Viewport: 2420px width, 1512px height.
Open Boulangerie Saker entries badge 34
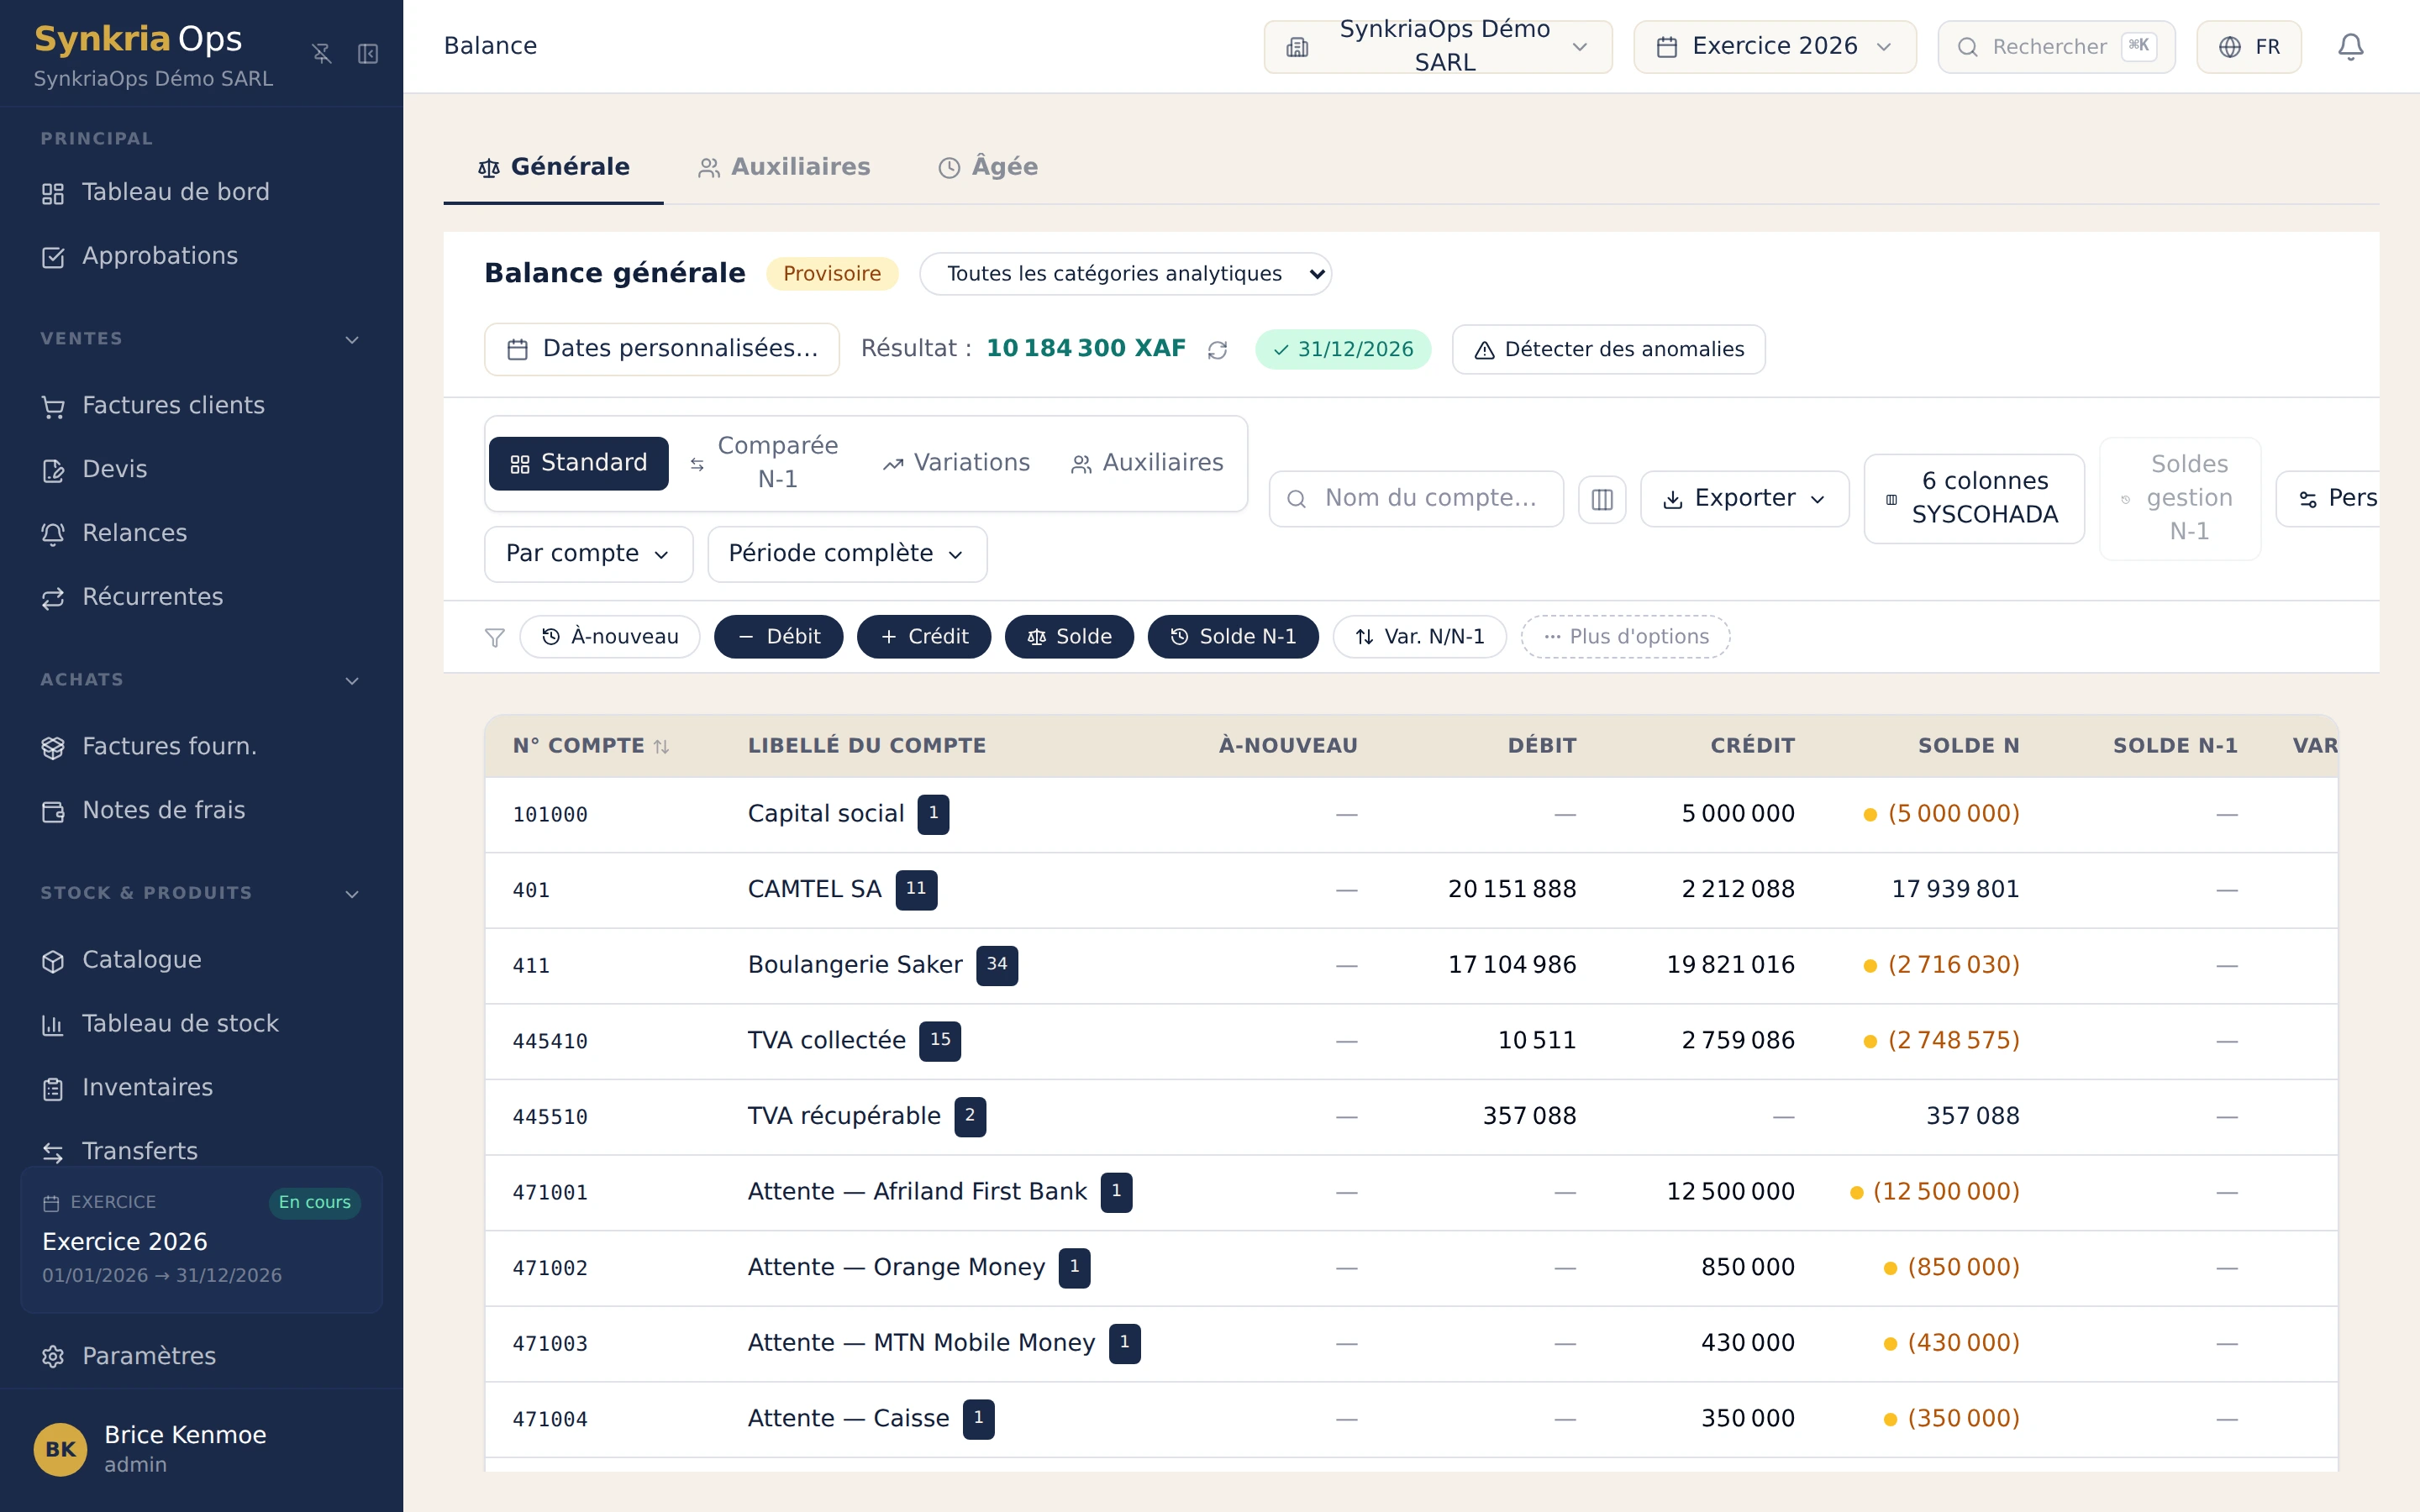[997, 965]
